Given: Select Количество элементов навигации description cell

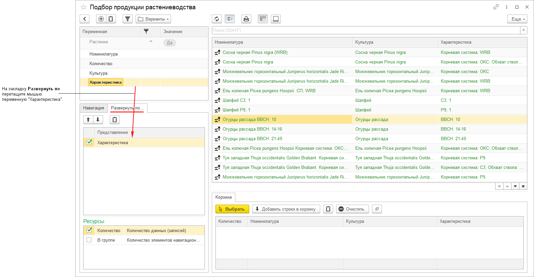Looking at the screenshot, I should tap(164, 240).
